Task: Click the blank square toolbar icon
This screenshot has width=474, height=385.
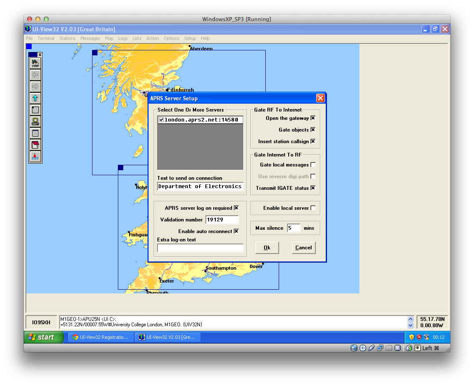Action: tap(35, 110)
